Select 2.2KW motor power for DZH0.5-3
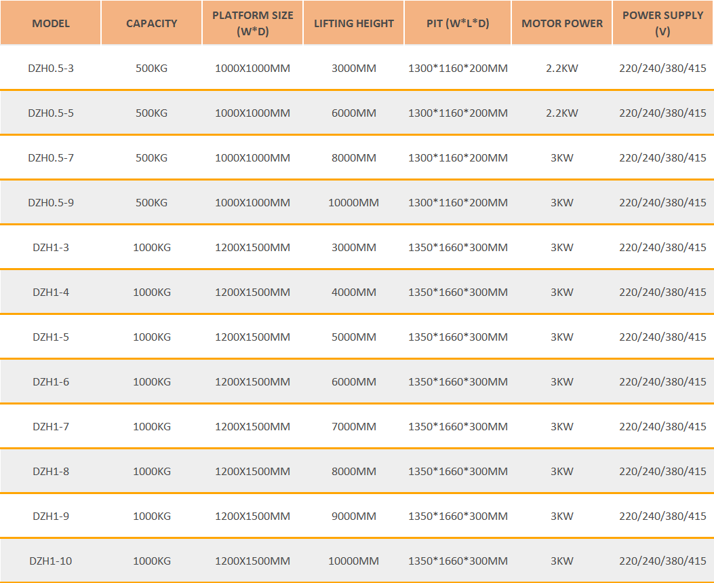This screenshot has height=583, width=714. tap(561, 68)
